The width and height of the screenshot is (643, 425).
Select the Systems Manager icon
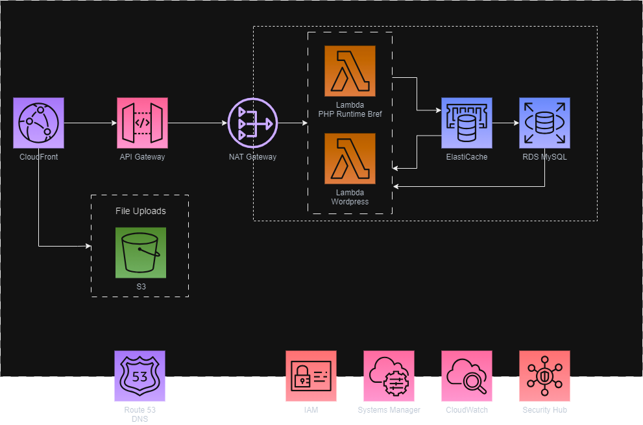389,376
